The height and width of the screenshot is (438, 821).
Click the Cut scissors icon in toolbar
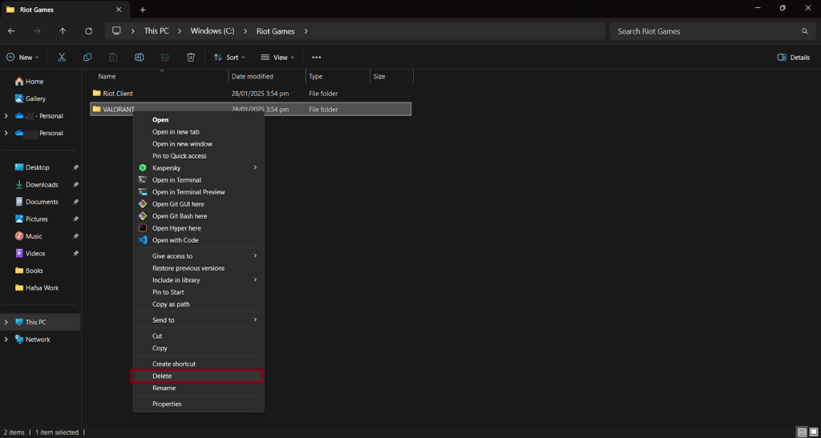[62, 58]
